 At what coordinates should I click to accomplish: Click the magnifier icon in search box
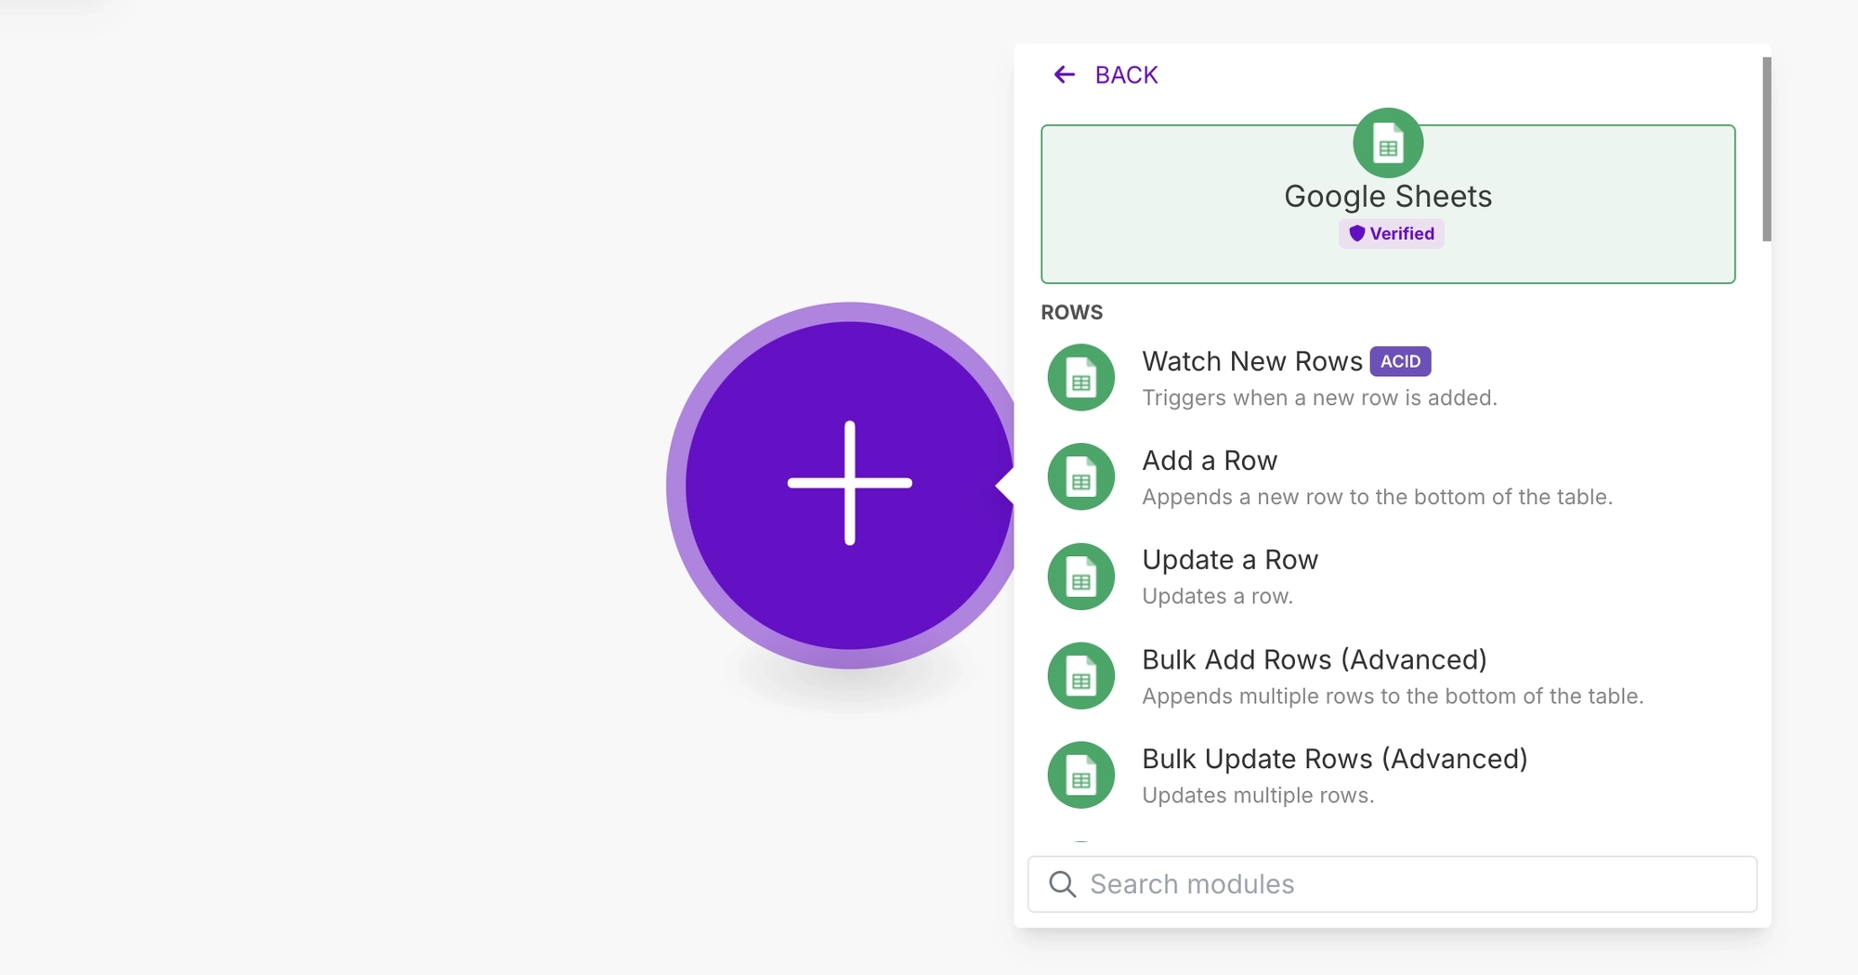pos(1062,884)
